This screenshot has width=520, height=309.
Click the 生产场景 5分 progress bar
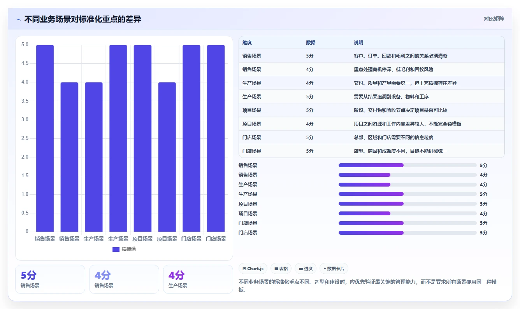coord(408,194)
